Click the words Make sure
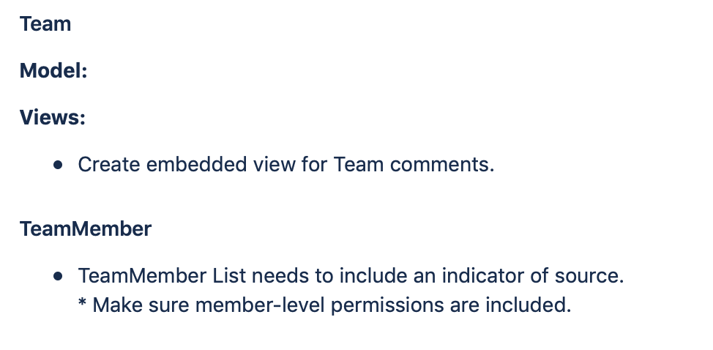 pos(141,305)
